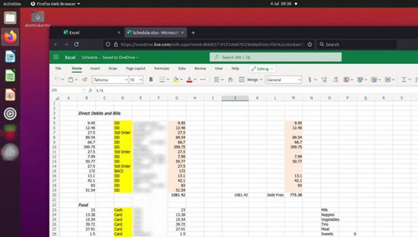Open Files from the Ubuntu dock

[10, 18]
